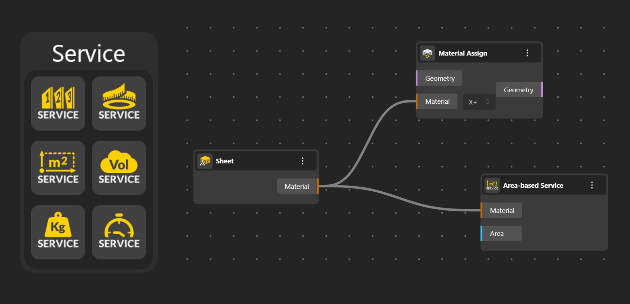The height and width of the screenshot is (304, 630).
Task: Click the Area input port
Action: coord(482,233)
